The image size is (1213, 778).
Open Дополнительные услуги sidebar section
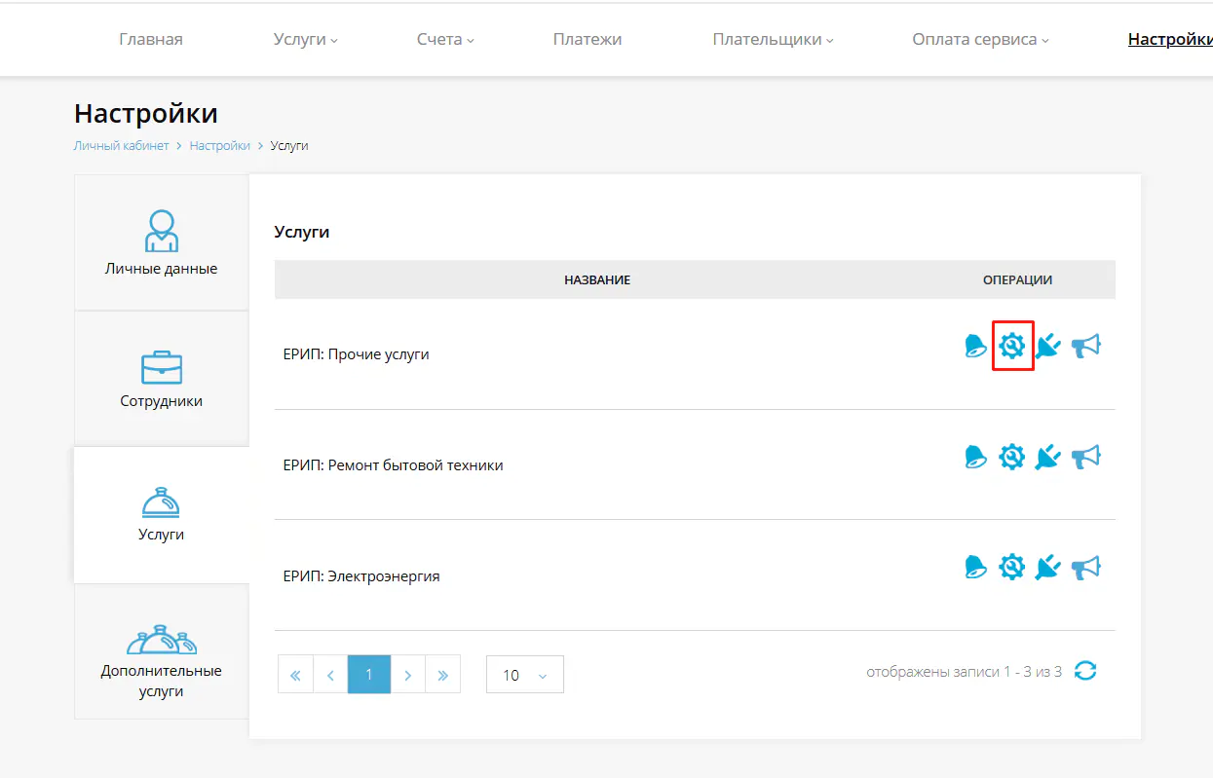coord(162,662)
